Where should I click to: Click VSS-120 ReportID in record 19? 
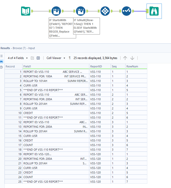pos(100,154)
